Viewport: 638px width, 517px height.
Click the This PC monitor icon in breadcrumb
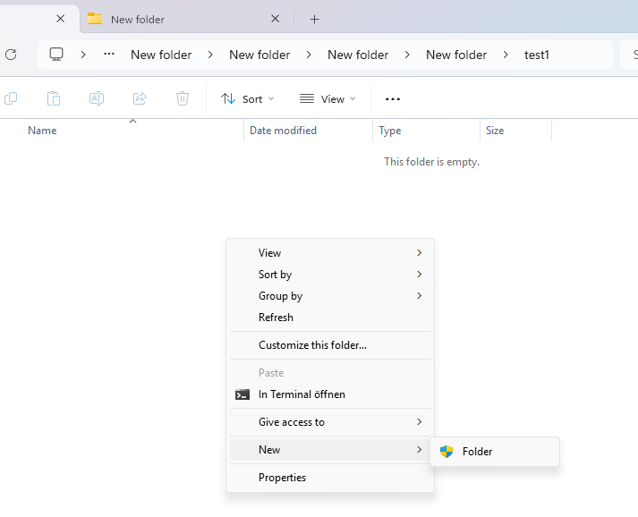[56, 54]
